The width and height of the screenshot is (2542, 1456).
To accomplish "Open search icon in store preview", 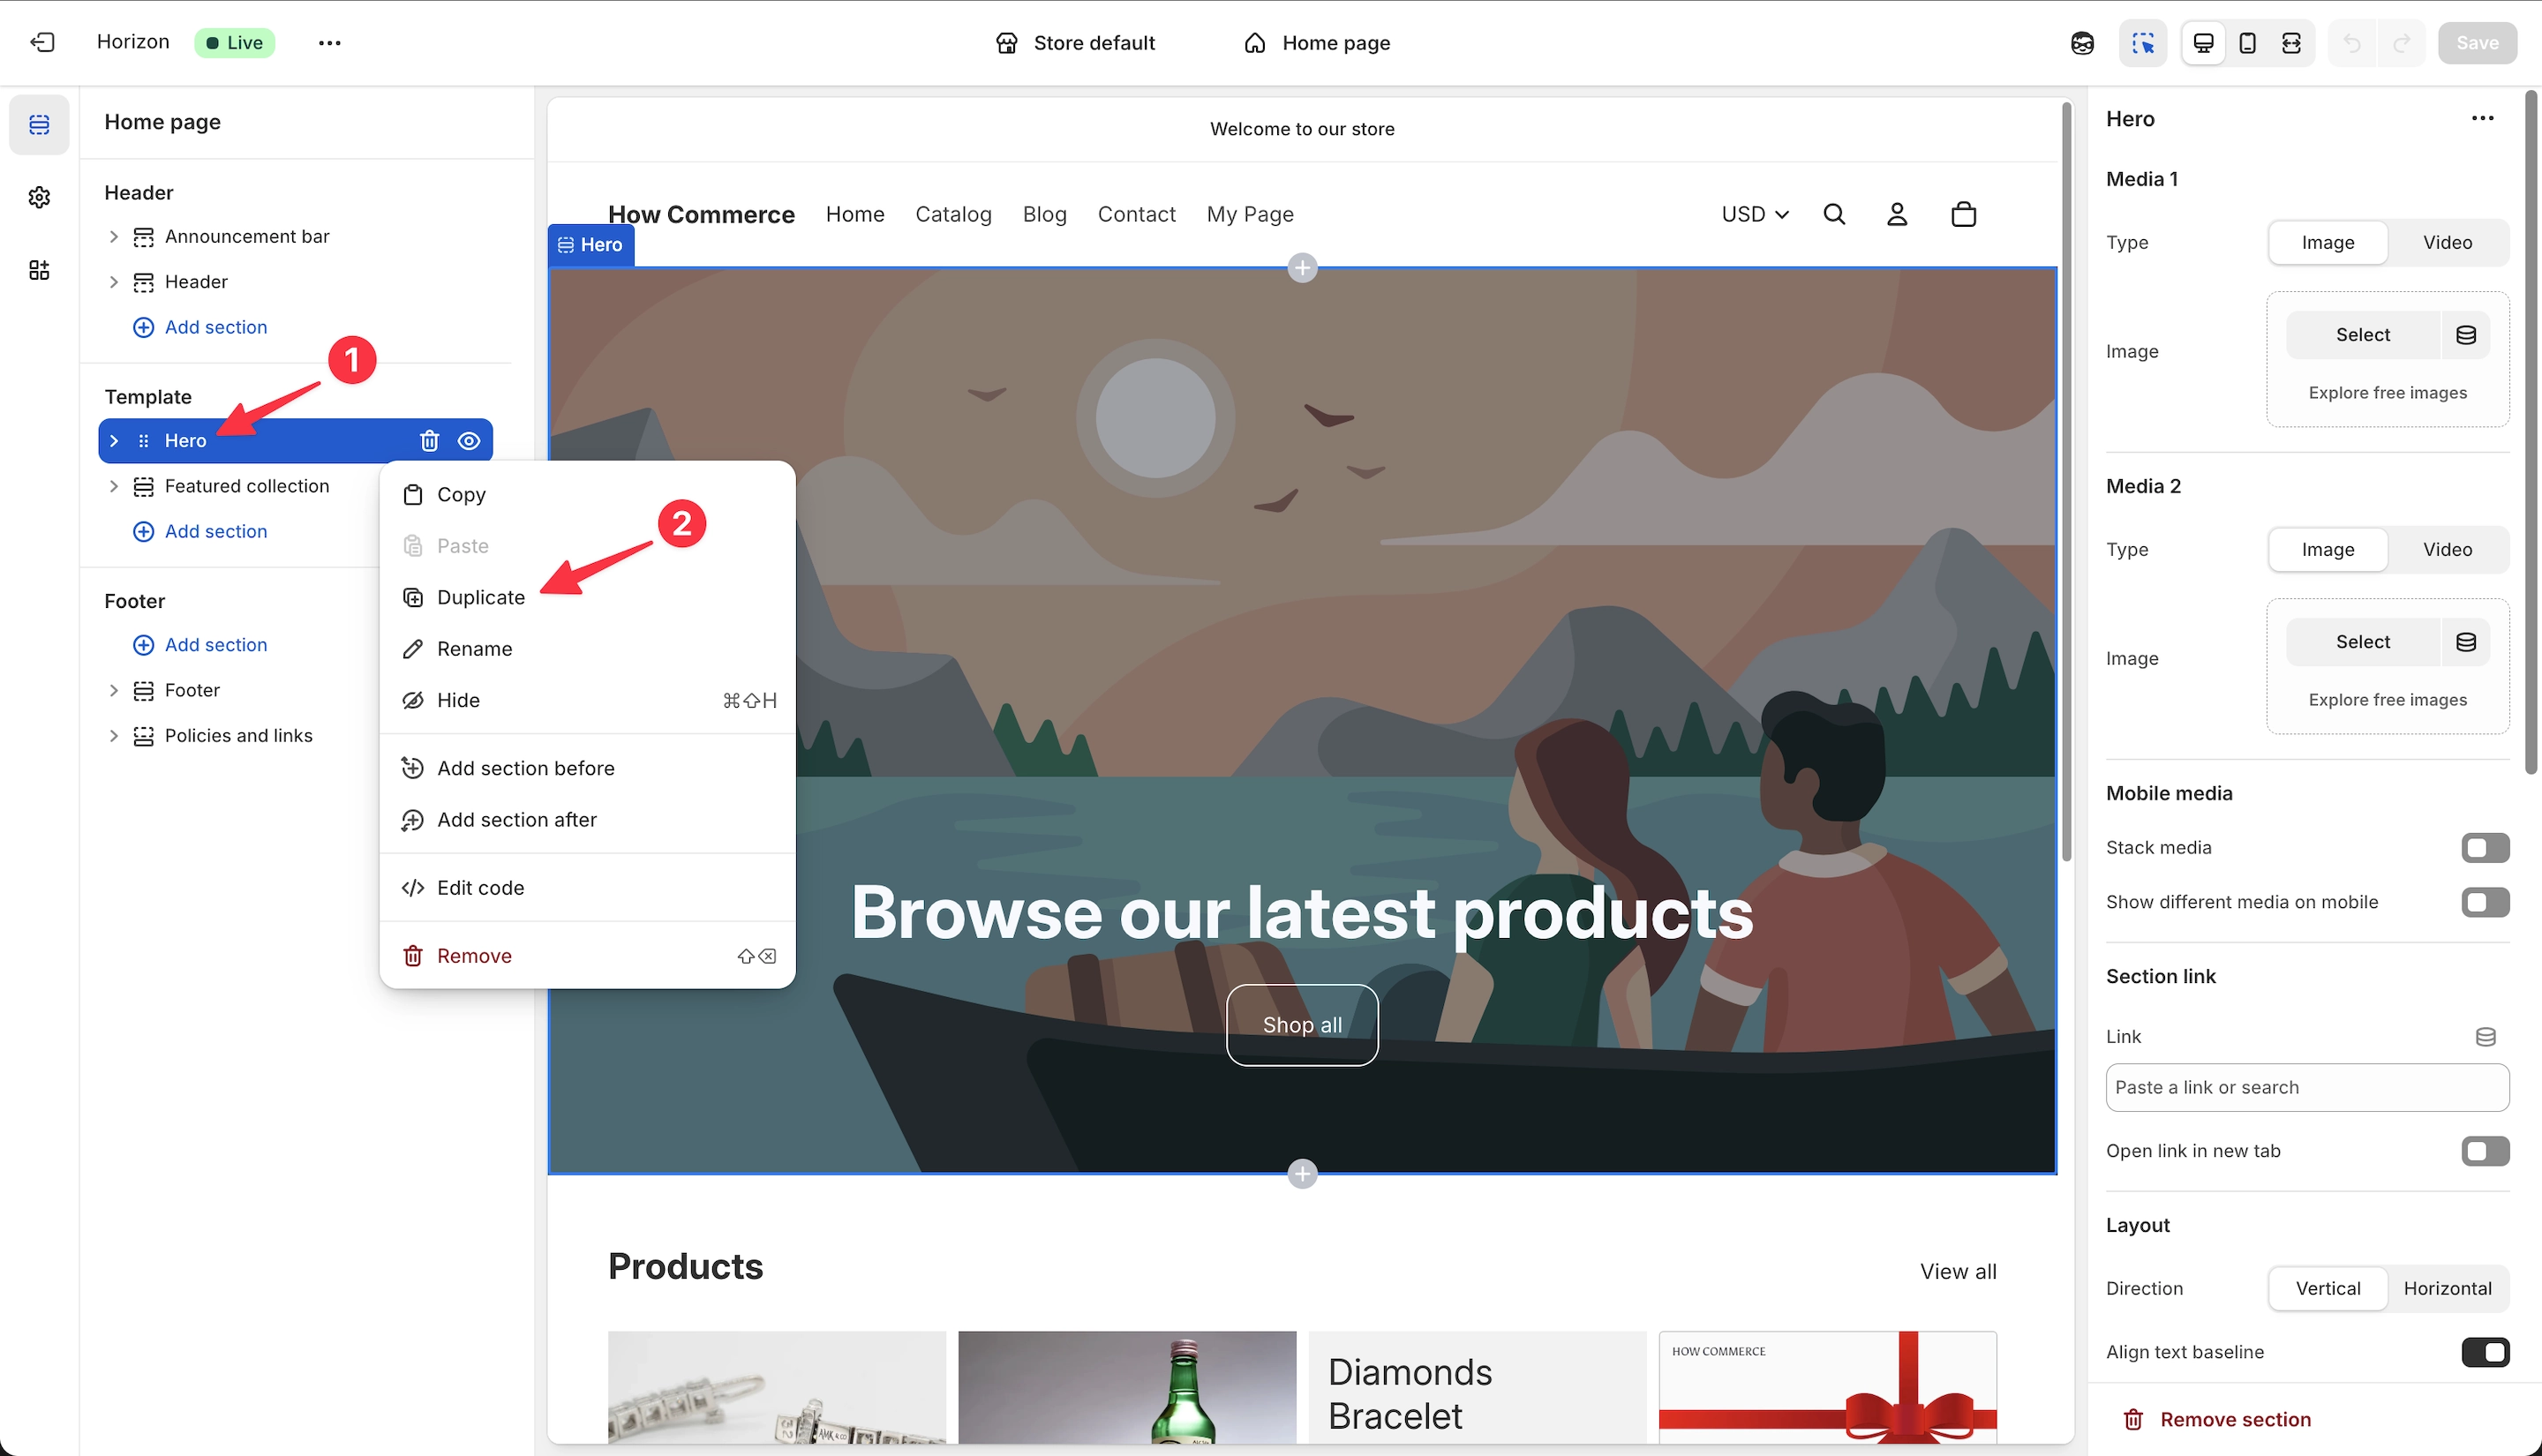I will [1834, 214].
